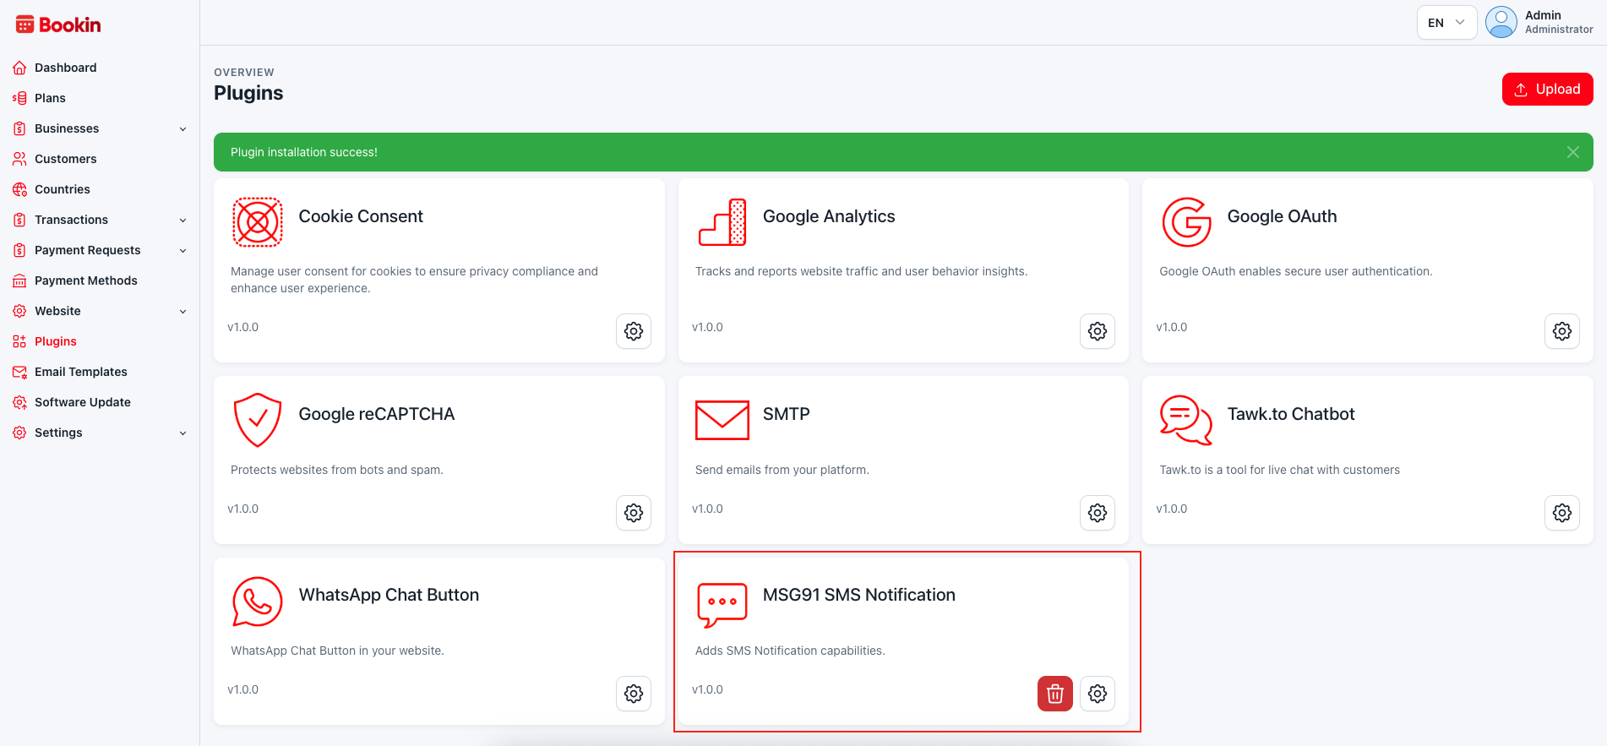Viewport: 1607px width, 746px height.
Task: Click the 'Plugin installation success!' message text
Action: [304, 152]
